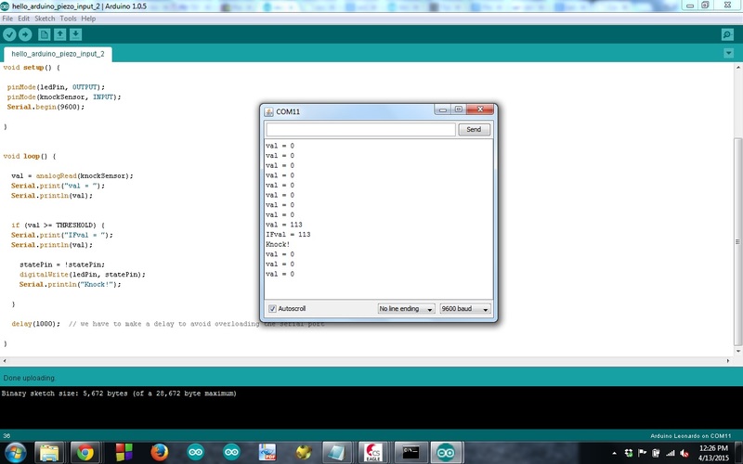
Task: Click 'pinMode(knockSensor, INPUT);' code line
Action: [x=64, y=97]
